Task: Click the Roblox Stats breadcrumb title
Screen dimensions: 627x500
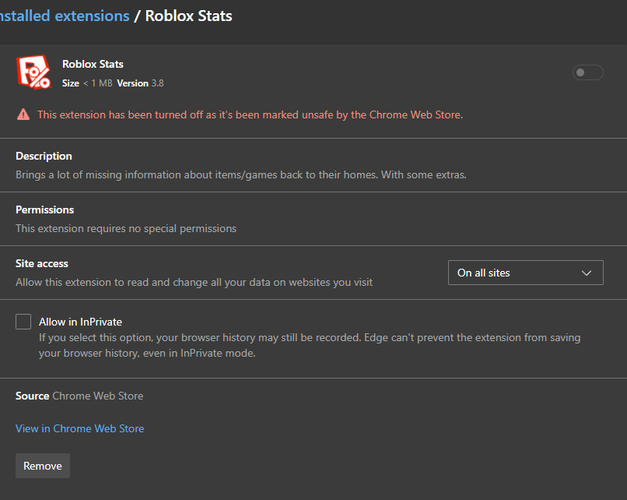Action: tap(188, 16)
